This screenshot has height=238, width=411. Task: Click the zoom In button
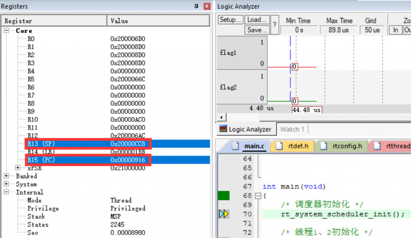click(x=395, y=30)
